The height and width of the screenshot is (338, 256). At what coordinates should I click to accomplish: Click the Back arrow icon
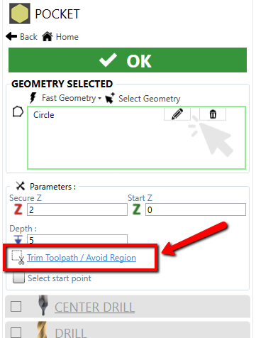[x=11, y=37]
